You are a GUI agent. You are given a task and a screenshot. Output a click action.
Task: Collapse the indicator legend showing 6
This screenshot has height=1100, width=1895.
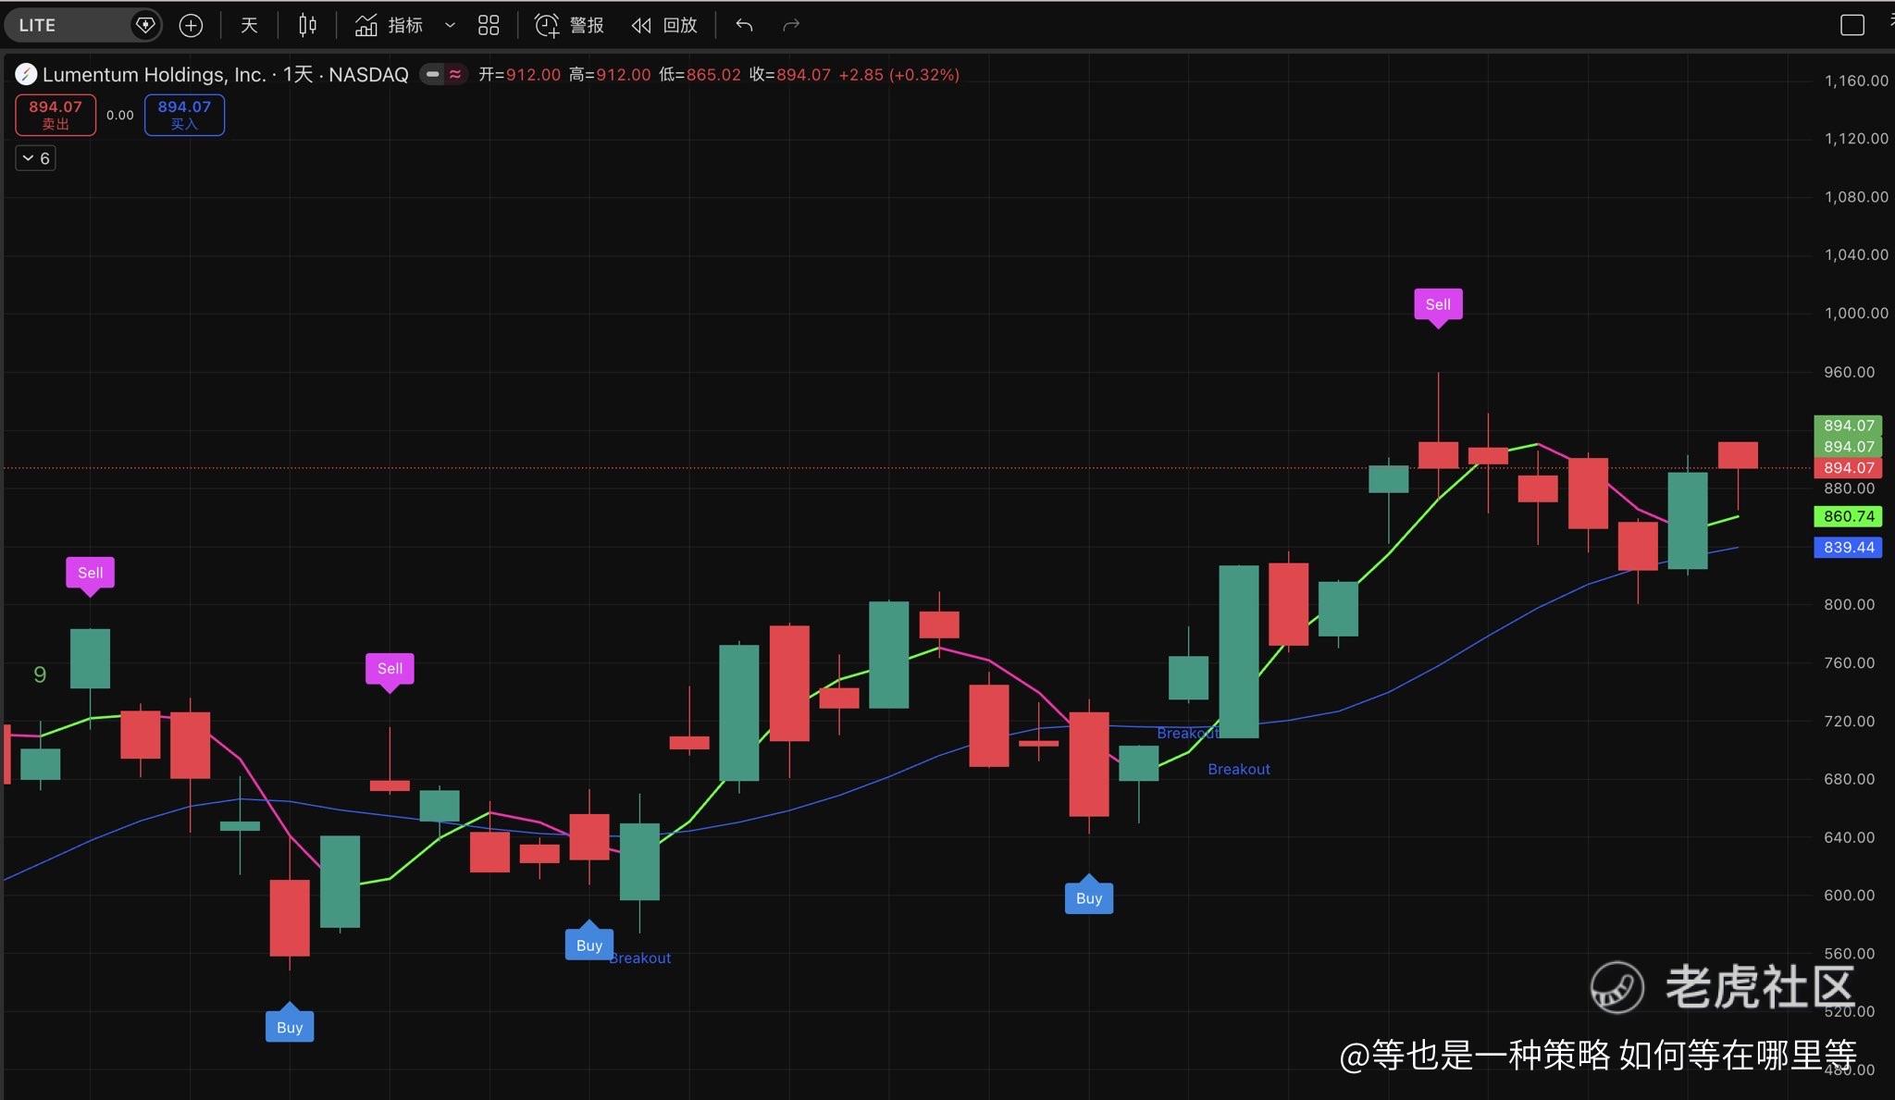click(x=35, y=158)
